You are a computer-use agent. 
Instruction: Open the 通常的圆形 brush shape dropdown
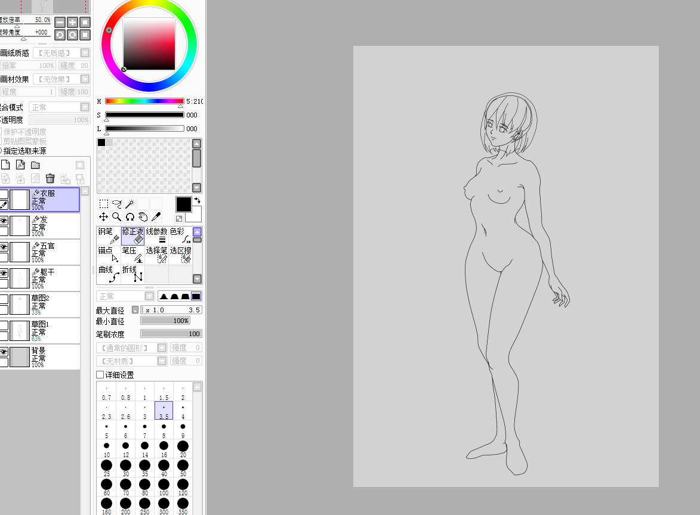click(162, 348)
